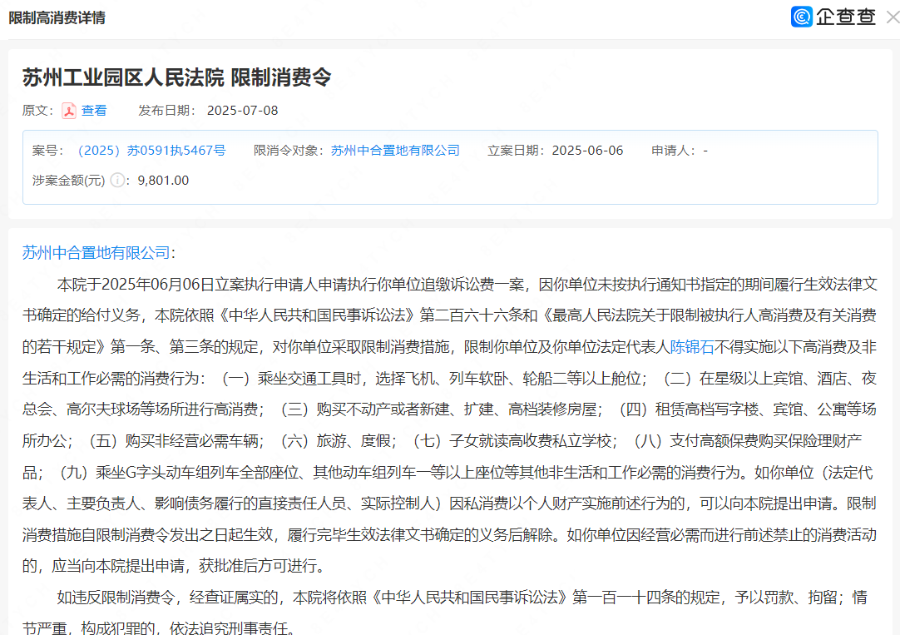The height and width of the screenshot is (635, 900).
Task: Close the 限制高消费详情 panel
Action: point(892,17)
